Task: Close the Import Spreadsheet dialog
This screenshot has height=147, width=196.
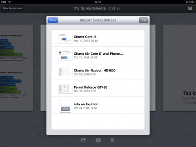Action: point(53,20)
